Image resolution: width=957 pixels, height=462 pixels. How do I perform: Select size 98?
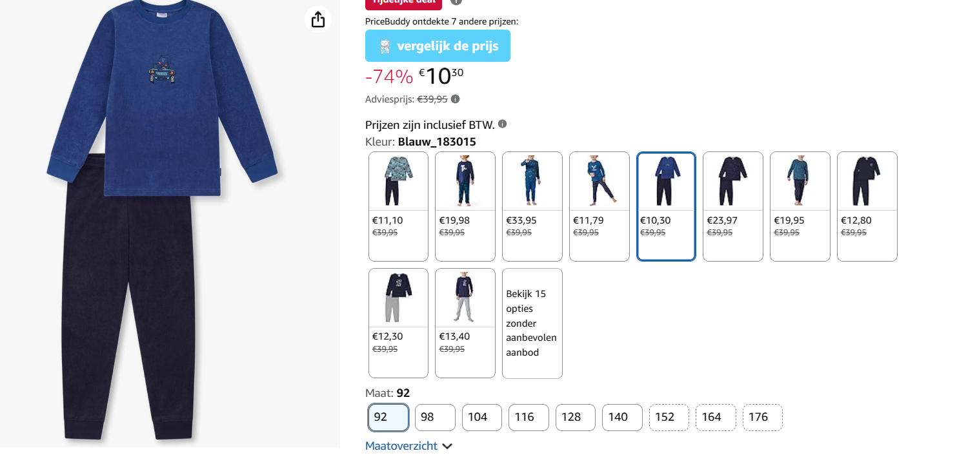[x=435, y=418]
